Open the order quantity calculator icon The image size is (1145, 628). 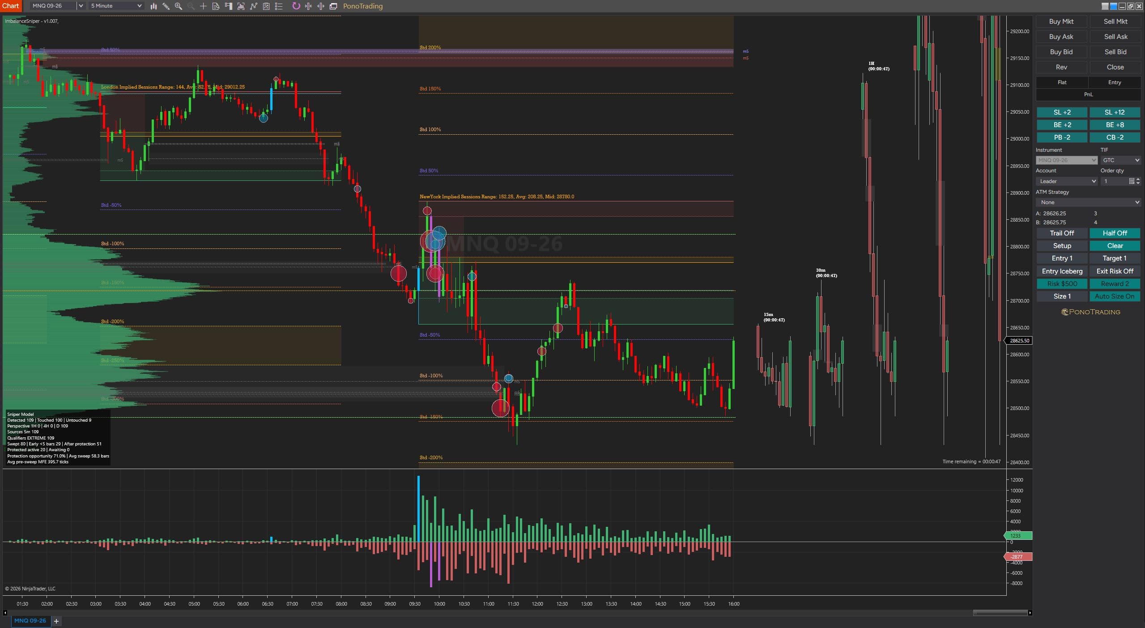(x=1132, y=181)
